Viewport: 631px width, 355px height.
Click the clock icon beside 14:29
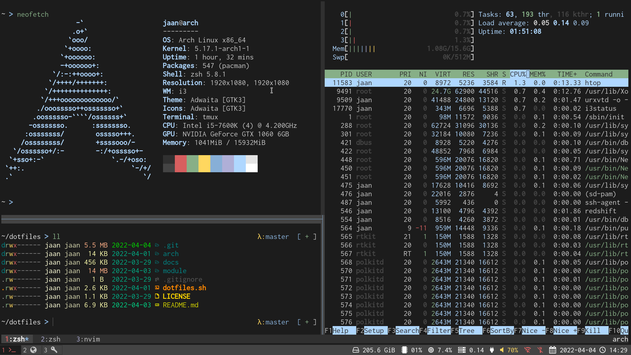pyautogui.click(x=602, y=350)
